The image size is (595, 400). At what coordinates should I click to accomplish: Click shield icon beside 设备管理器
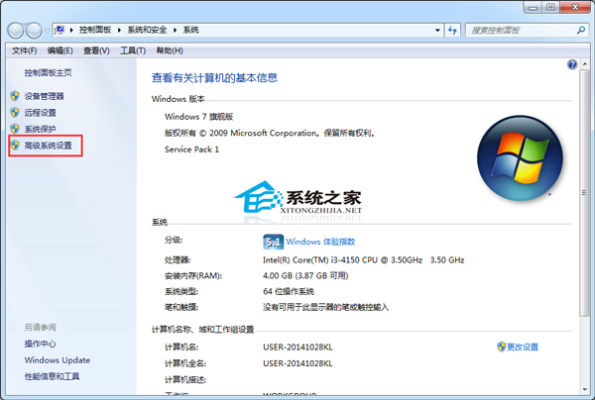pyautogui.click(x=15, y=96)
